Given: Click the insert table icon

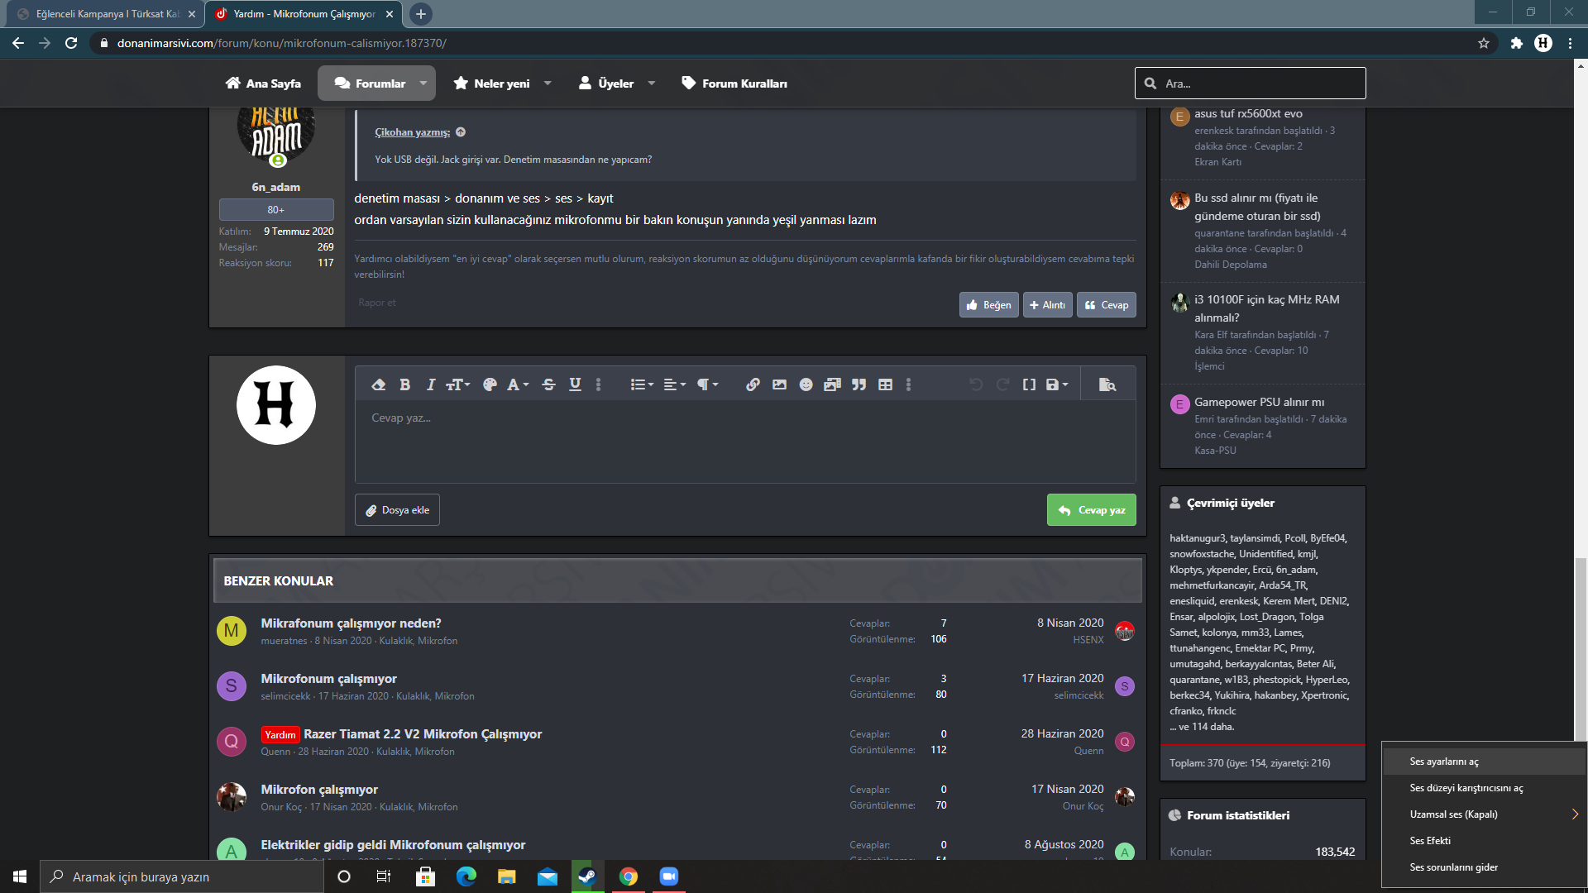Looking at the screenshot, I should coord(885,384).
